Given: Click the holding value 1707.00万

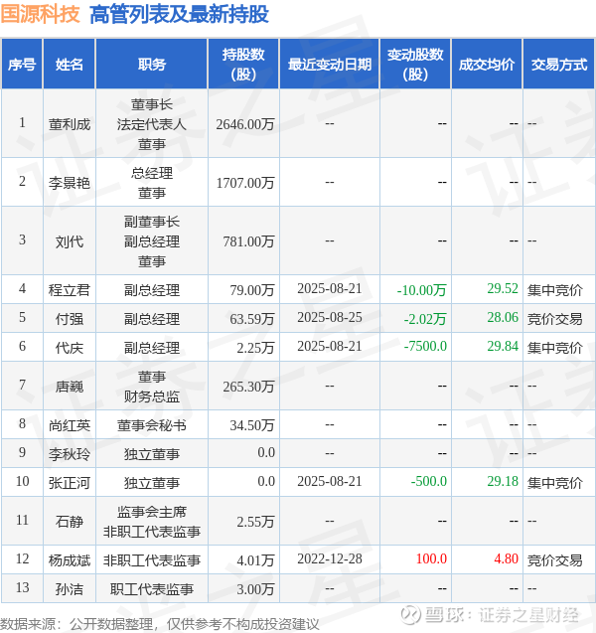Looking at the screenshot, I should (245, 183).
